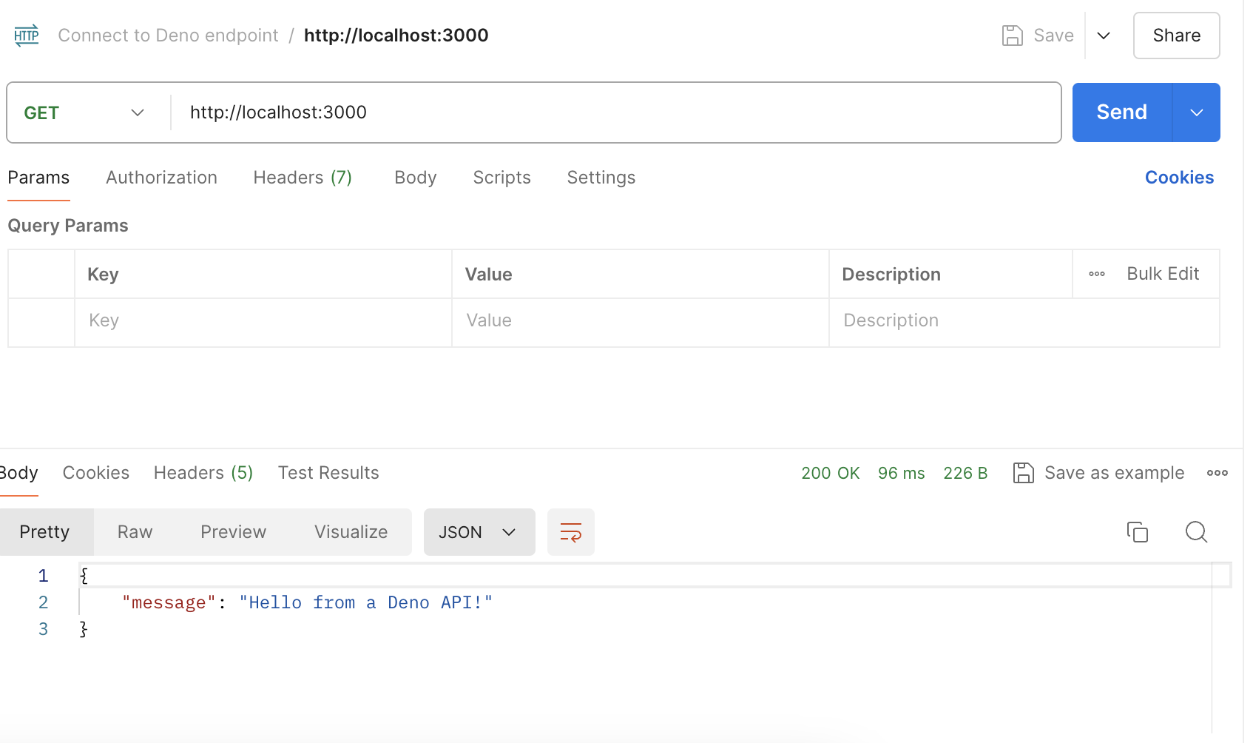The height and width of the screenshot is (743, 1253).
Task: Switch to the Authorization tab
Action: [161, 178]
